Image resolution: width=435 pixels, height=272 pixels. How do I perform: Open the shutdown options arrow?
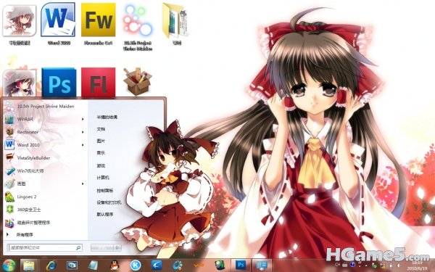click(x=117, y=247)
